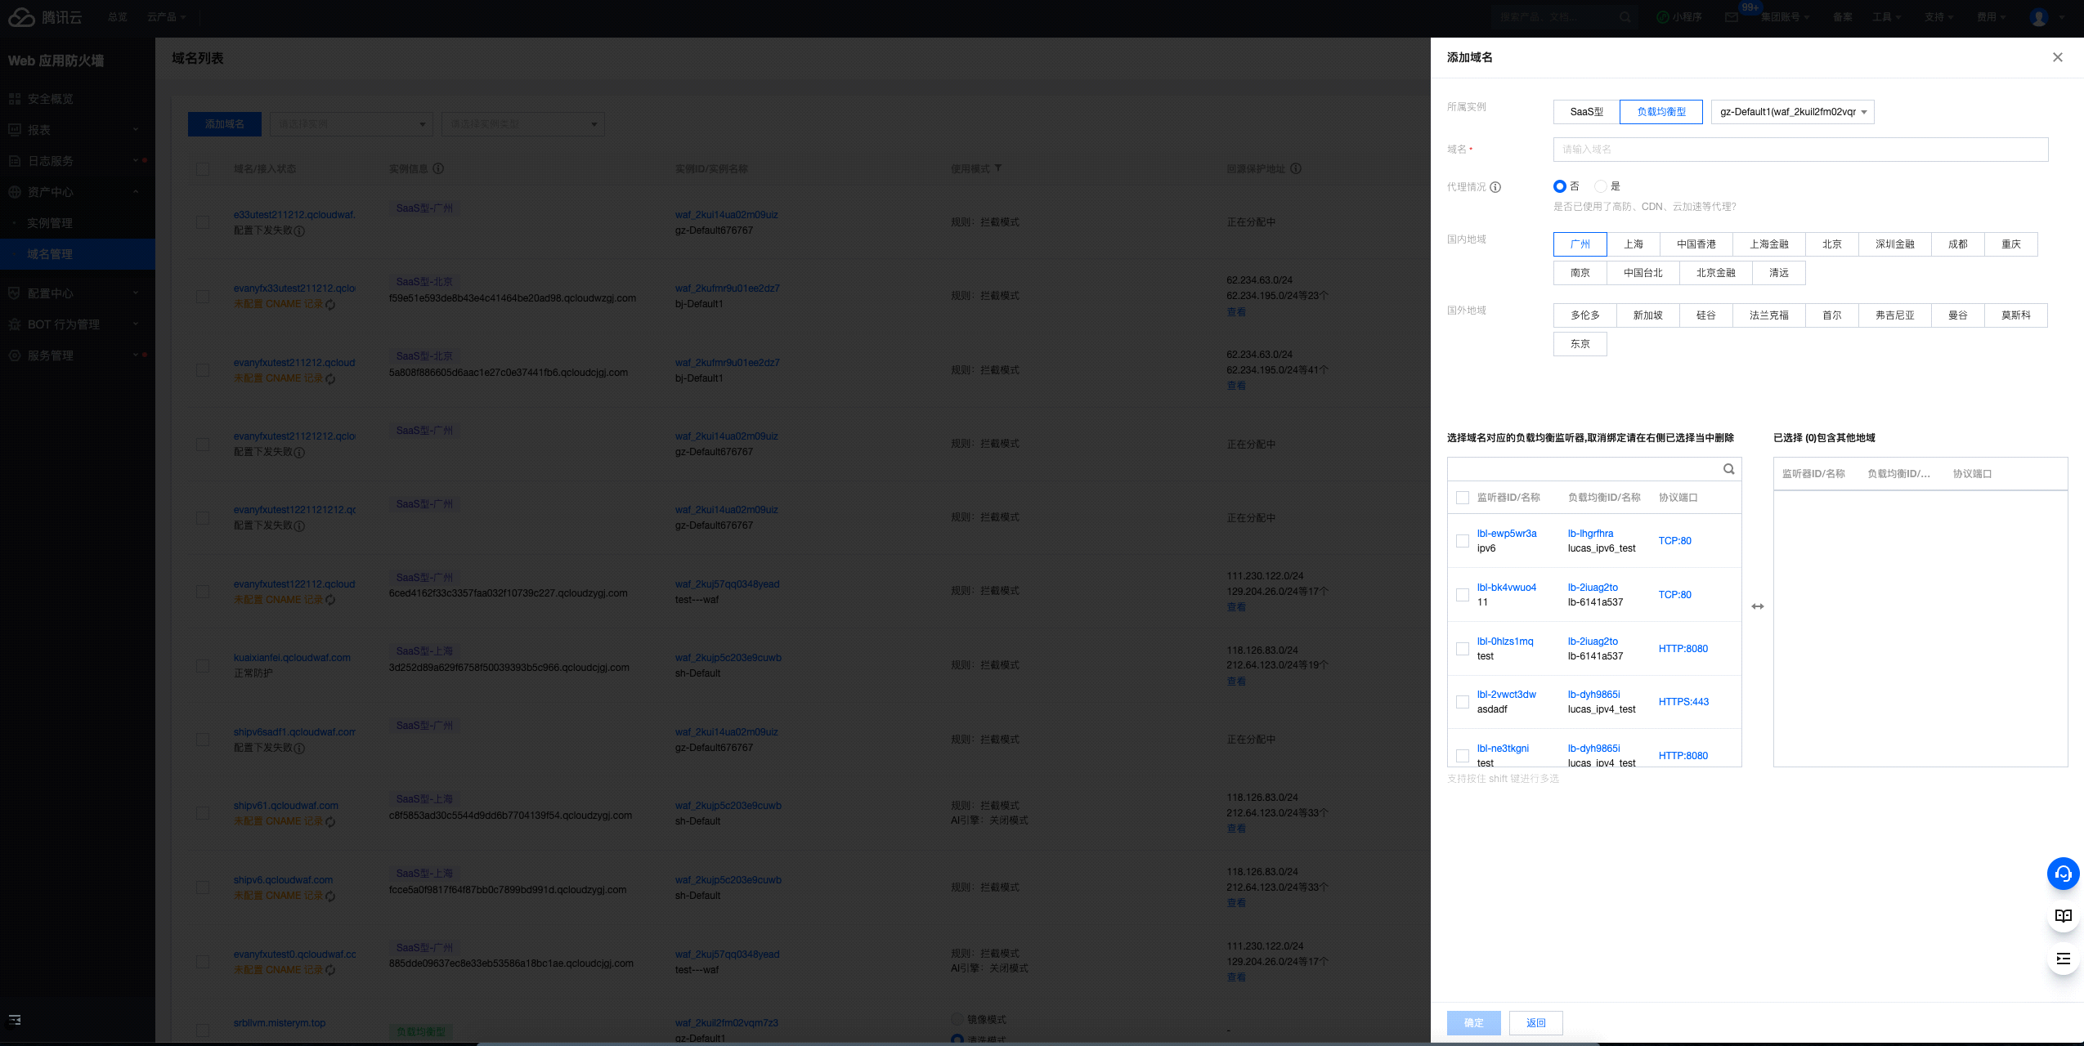Screen dimensions: 2084x1046
Task: Click the domain name input field
Action: 1800,150
